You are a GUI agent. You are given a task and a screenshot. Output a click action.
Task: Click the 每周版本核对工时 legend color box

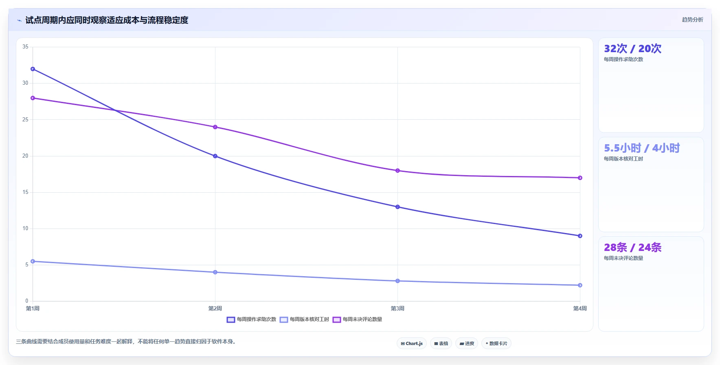[284, 320]
